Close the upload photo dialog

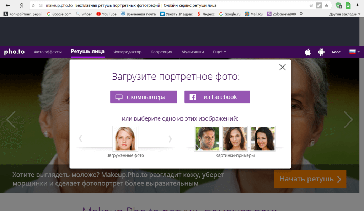pyautogui.click(x=282, y=67)
